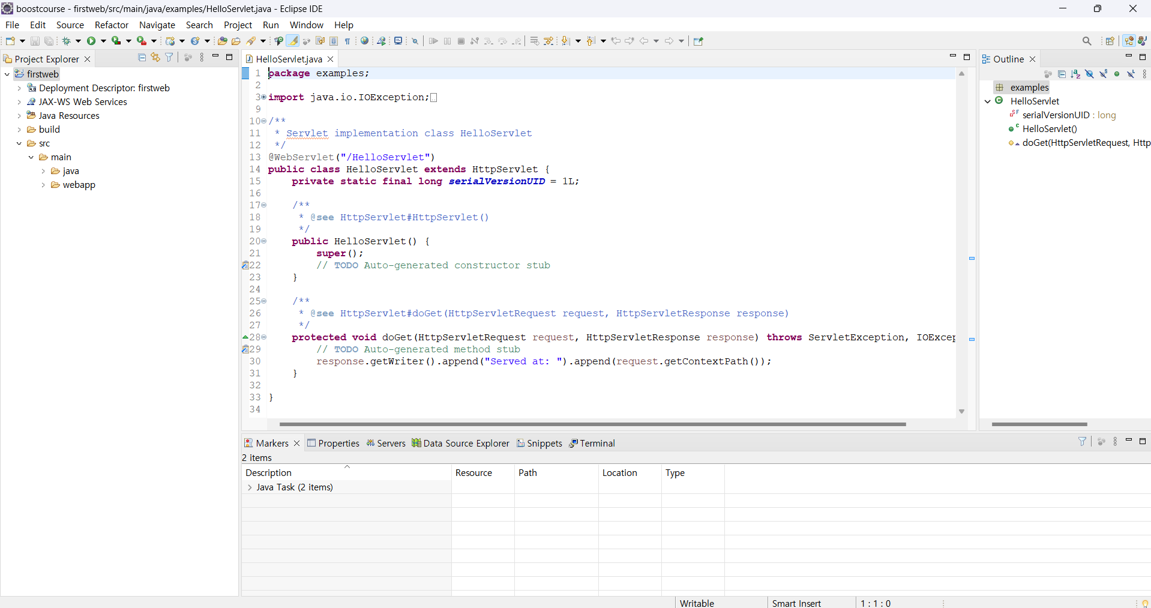Toggle Hide Local Types in Outline
The image size is (1151, 608).
(1131, 74)
